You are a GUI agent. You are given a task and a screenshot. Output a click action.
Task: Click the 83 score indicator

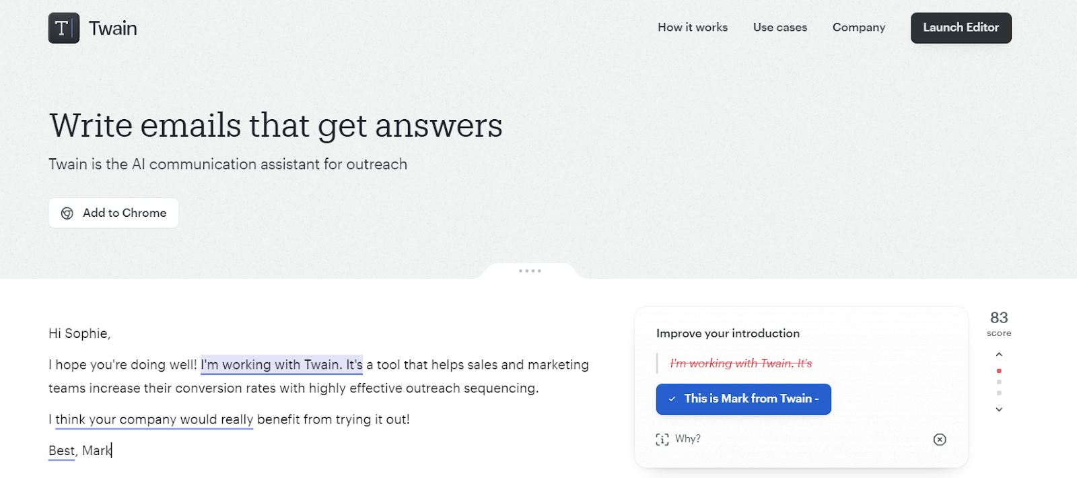[x=999, y=322]
